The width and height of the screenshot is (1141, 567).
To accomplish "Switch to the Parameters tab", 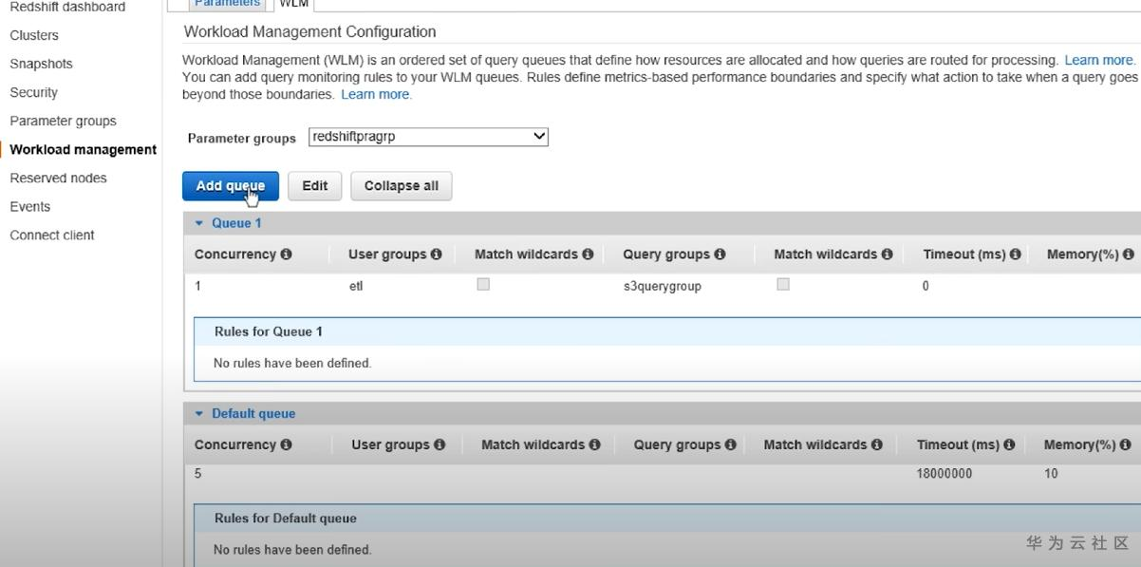I will (x=227, y=4).
